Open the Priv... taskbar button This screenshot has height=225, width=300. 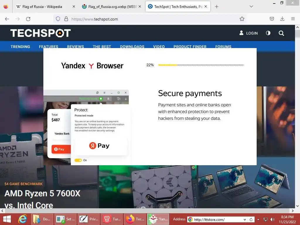coord(88,219)
